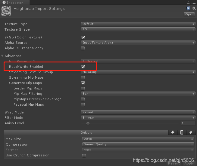Viewport: 197px width, 166px height.
Task: Collapse the Advanced section triangle
Action: click(2, 56)
